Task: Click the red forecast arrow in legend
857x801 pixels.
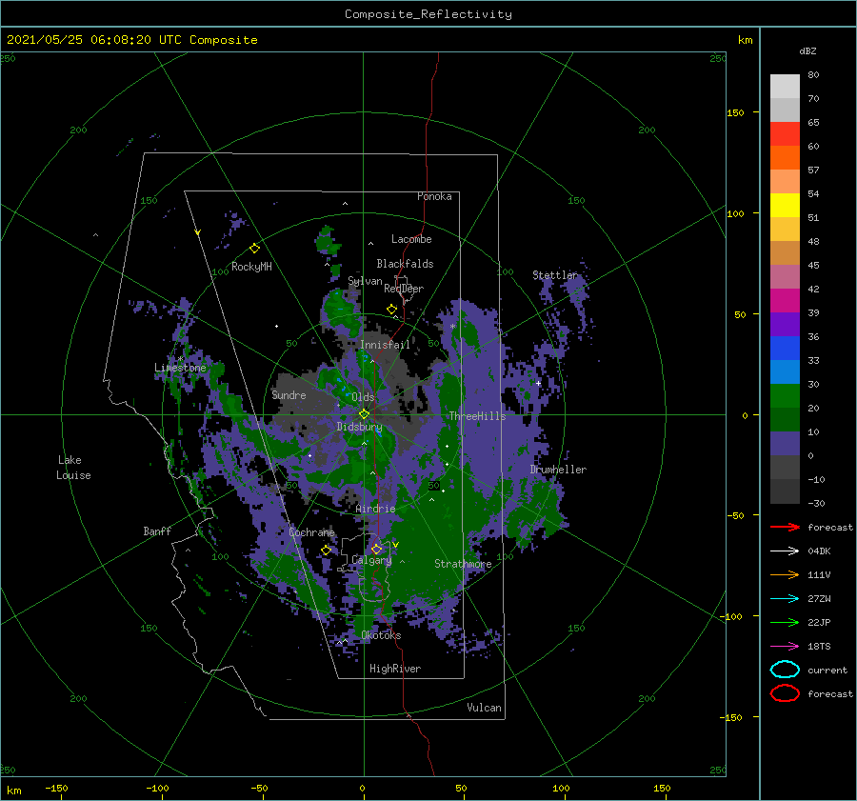Action: [x=785, y=527]
